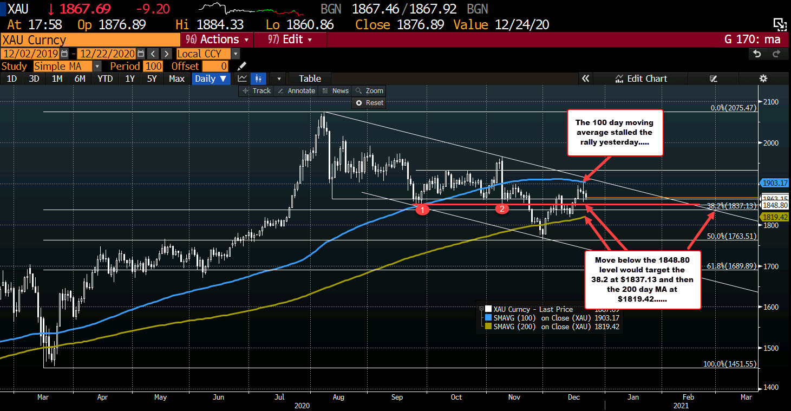
Task: Open Daily periodicity dropdown
Action: [x=211, y=79]
